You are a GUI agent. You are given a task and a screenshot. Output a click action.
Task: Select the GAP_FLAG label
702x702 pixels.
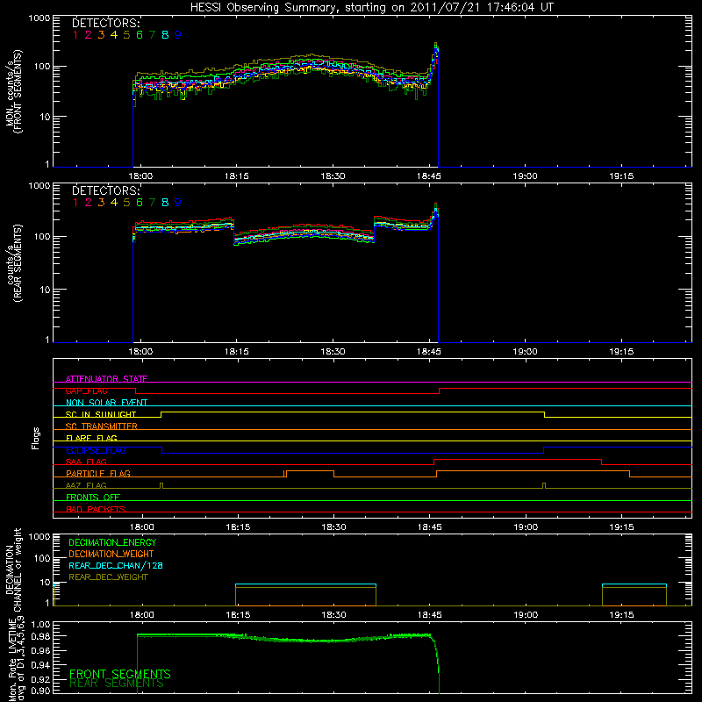tap(86, 390)
